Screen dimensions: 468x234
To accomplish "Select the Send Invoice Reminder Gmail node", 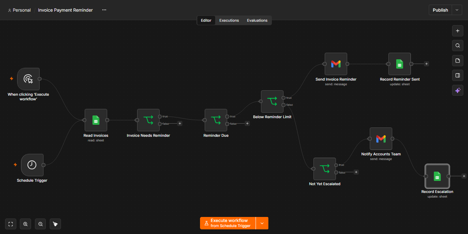I will pos(336,64).
